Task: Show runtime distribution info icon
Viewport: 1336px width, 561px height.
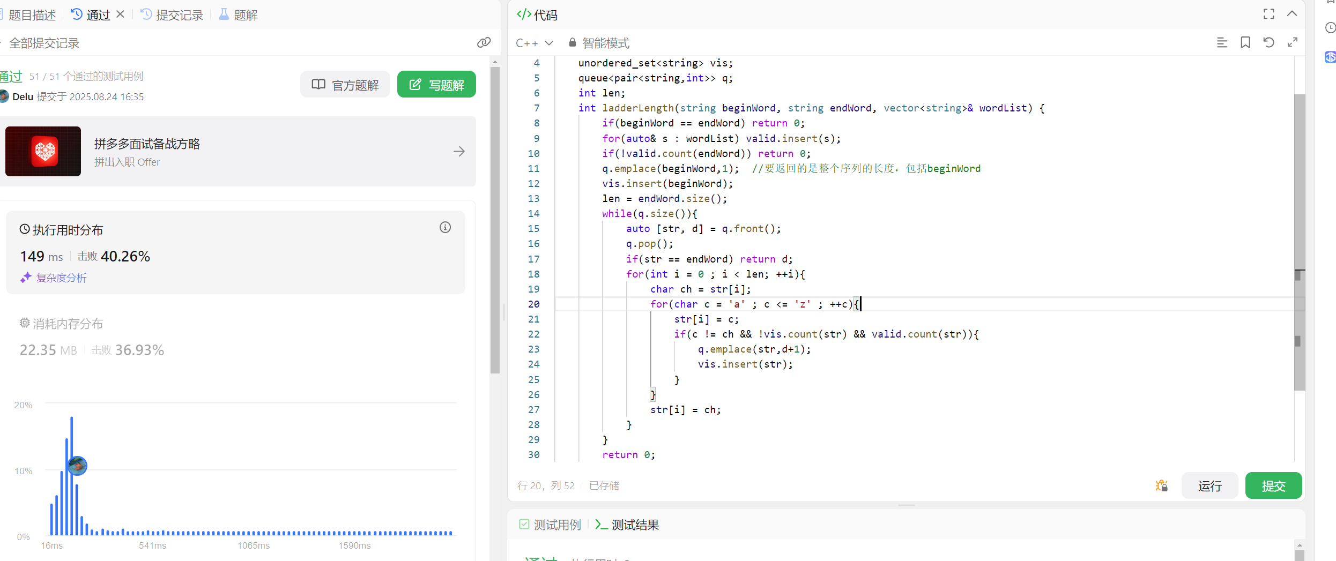Action: [445, 227]
